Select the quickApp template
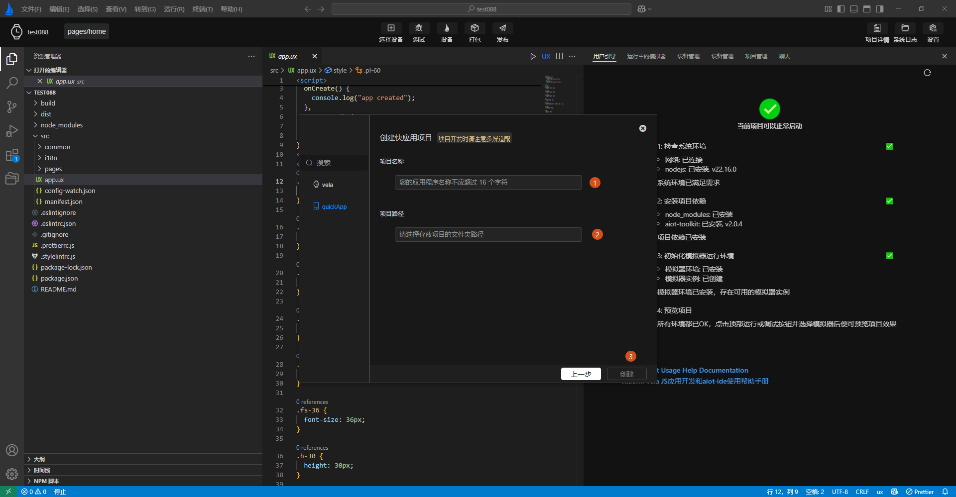 click(x=334, y=206)
